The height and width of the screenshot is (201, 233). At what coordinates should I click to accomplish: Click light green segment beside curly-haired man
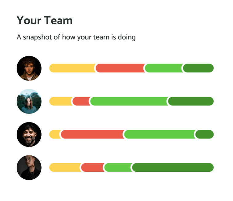pyautogui.click(x=163, y=68)
